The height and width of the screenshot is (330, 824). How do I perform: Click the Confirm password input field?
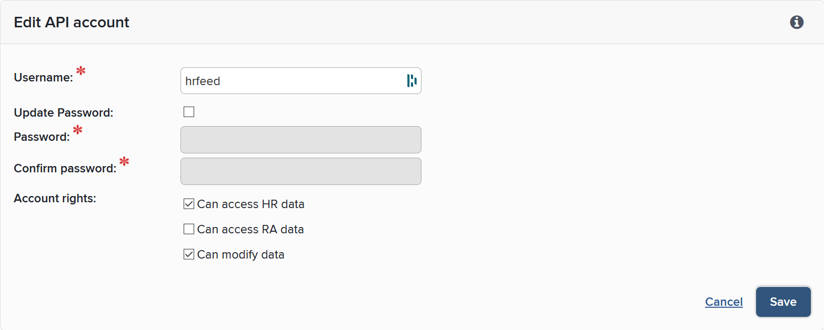tap(300, 171)
